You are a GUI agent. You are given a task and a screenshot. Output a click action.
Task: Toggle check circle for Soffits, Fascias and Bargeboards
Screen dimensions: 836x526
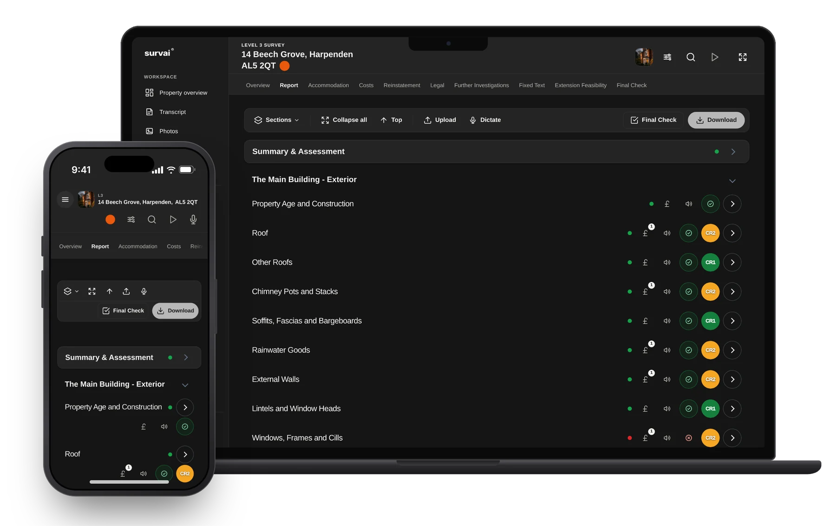[689, 321]
